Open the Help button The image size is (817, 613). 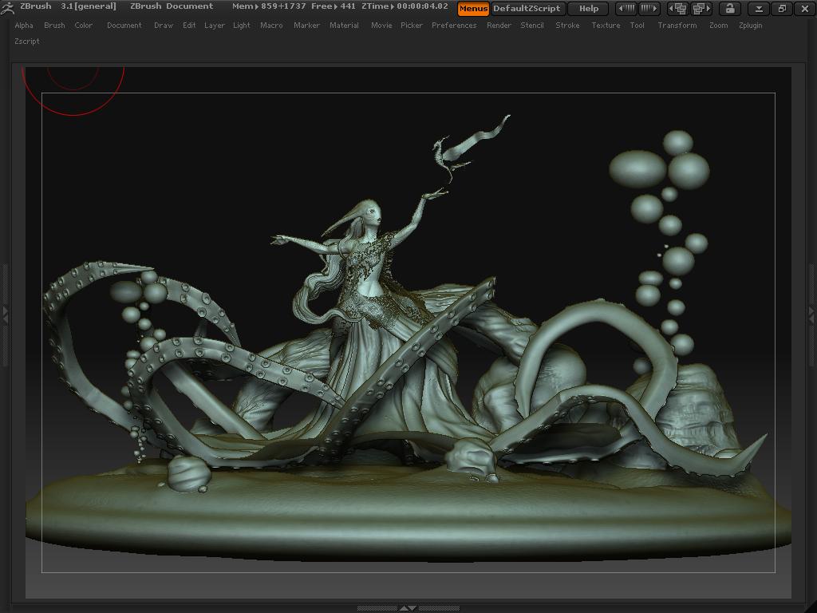coord(589,8)
